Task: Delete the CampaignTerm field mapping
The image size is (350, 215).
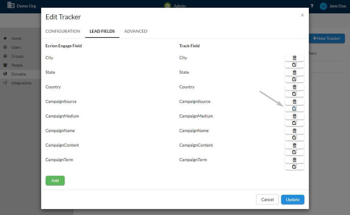Action: coord(295,160)
